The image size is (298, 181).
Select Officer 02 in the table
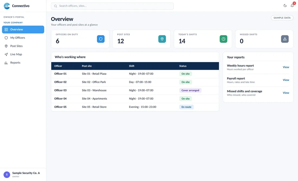click(x=60, y=82)
